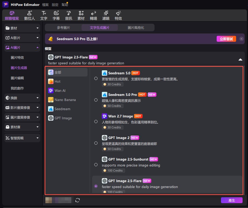This screenshot has height=208, width=248.
Task: Select GPT Image 2.5-Flare radio button
Action: pyautogui.click(x=96, y=186)
